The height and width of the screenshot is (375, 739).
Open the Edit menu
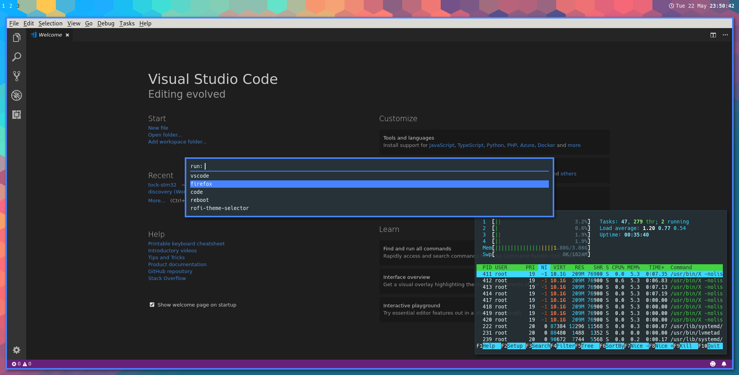tap(28, 23)
